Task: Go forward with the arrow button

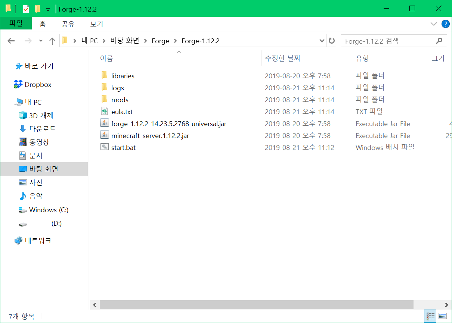Action: tap(28, 41)
